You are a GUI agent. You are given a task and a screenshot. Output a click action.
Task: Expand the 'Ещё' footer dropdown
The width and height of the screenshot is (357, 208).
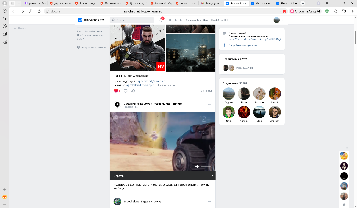coord(81,39)
